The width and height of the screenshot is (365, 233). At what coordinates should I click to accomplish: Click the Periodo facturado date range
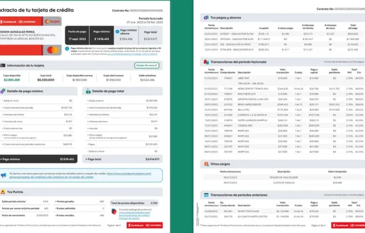[x=144, y=22]
